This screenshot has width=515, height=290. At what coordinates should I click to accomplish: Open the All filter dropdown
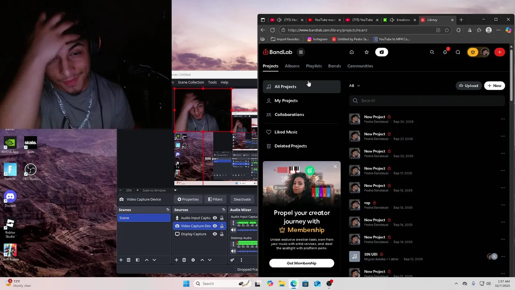354,85
